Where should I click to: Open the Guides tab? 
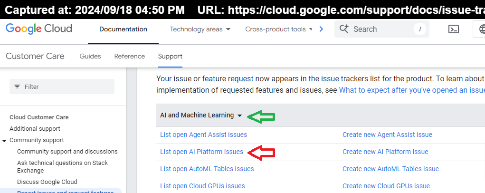90,56
